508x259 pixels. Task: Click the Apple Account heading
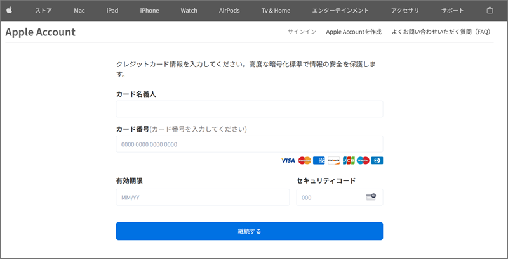click(41, 32)
